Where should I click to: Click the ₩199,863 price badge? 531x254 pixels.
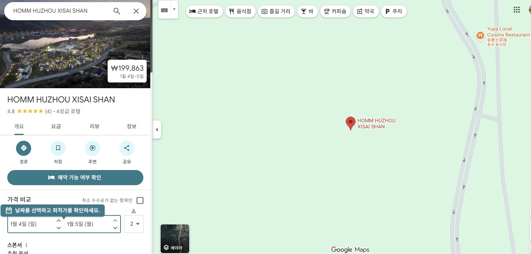click(x=127, y=71)
